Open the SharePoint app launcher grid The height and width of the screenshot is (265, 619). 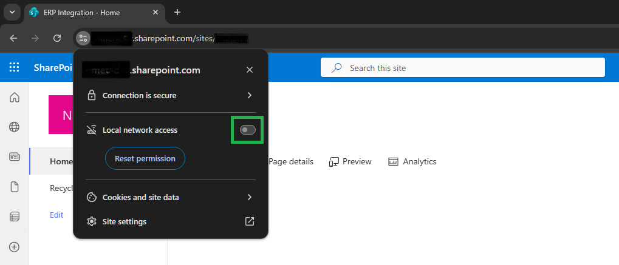tap(14, 67)
